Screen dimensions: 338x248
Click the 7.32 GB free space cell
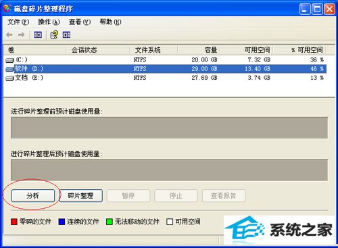[259, 59]
